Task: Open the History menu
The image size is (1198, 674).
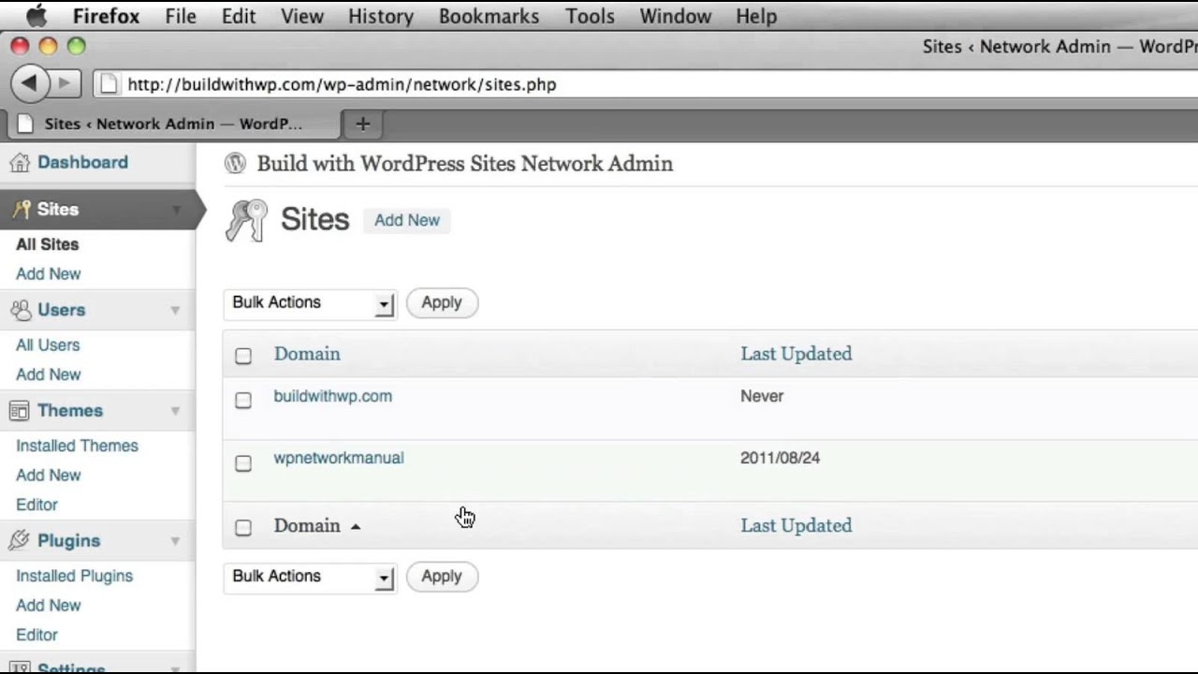Action: tap(381, 16)
